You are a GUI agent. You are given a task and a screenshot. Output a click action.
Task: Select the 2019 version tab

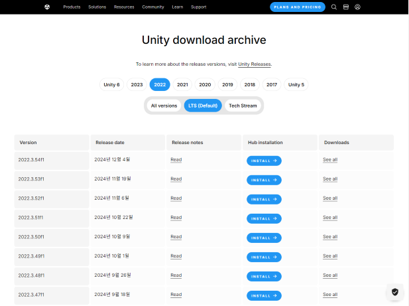point(227,84)
